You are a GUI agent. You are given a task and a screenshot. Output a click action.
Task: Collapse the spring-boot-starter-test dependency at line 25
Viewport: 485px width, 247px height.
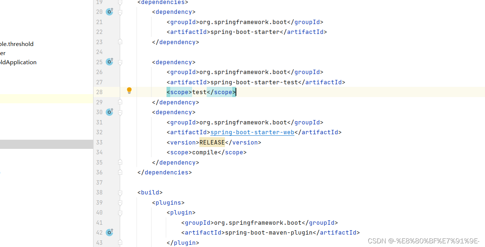click(120, 62)
